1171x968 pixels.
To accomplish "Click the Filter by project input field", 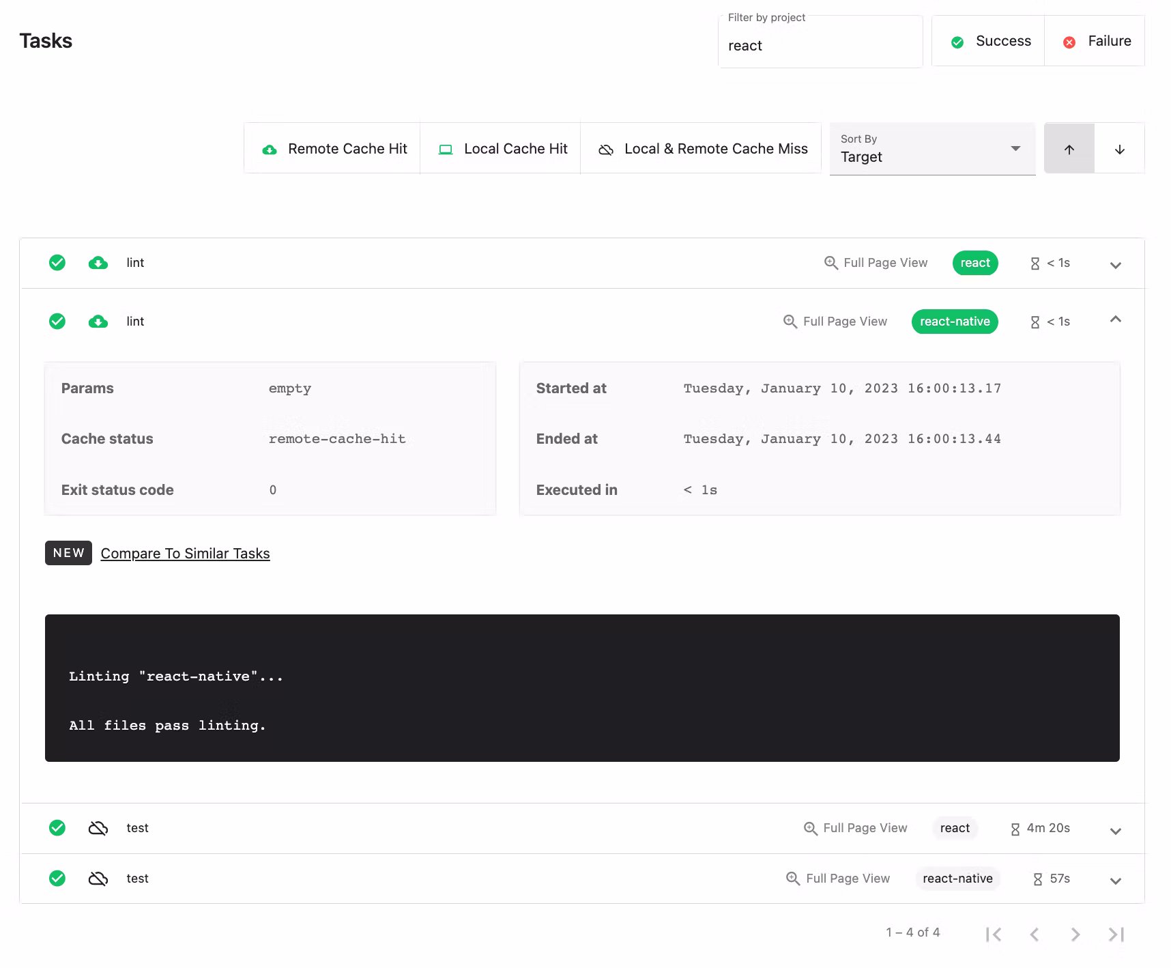I will pos(819,46).
